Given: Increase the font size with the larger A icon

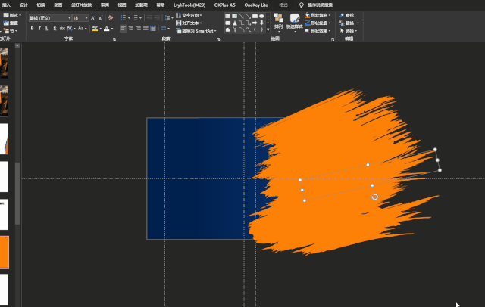Looking at the screenshot, I should tap(92, 18).
